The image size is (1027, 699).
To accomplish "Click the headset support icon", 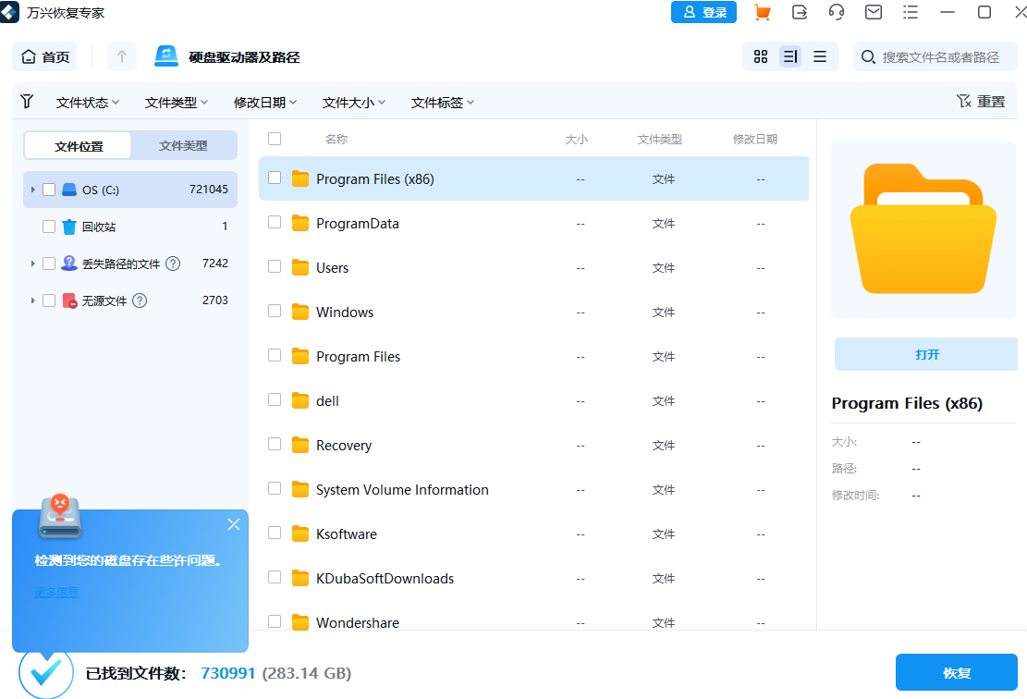I will tap(836, 12).
